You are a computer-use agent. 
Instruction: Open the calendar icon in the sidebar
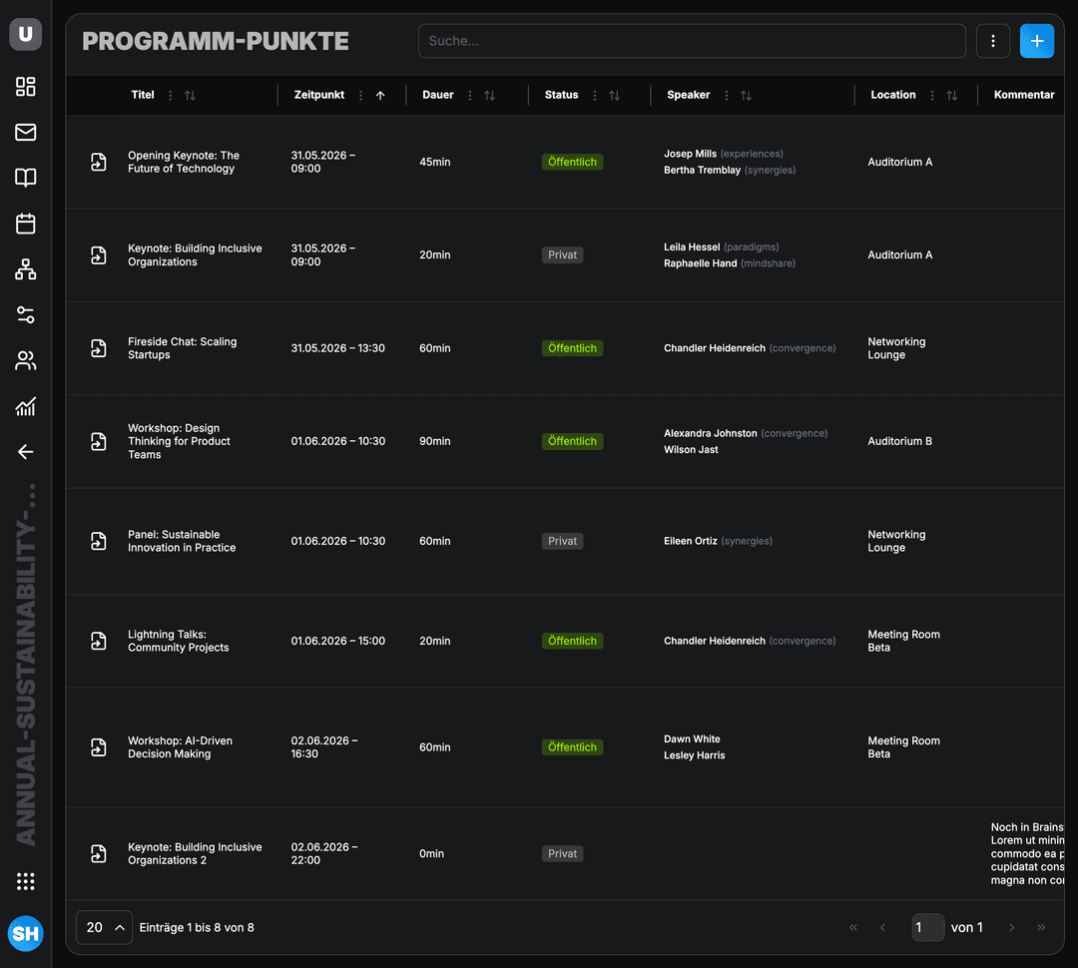[x=25, y=224]
